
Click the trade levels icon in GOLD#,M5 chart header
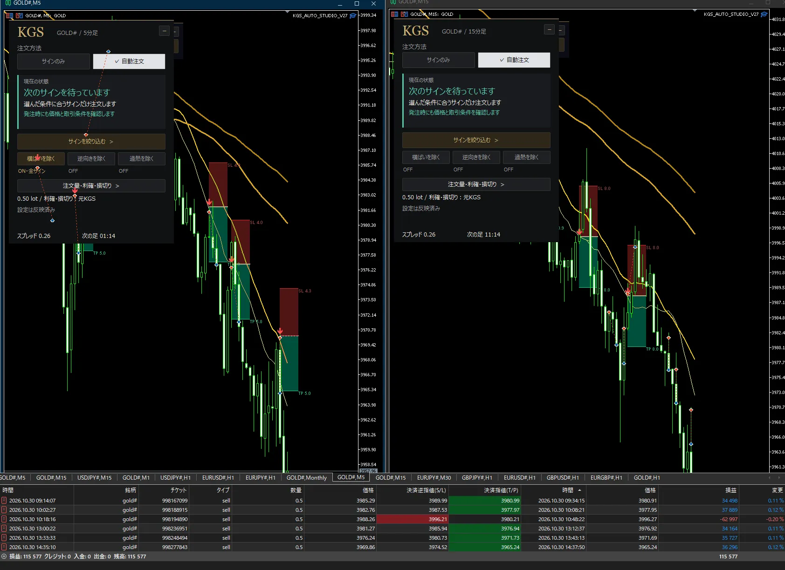pos(19,15)
